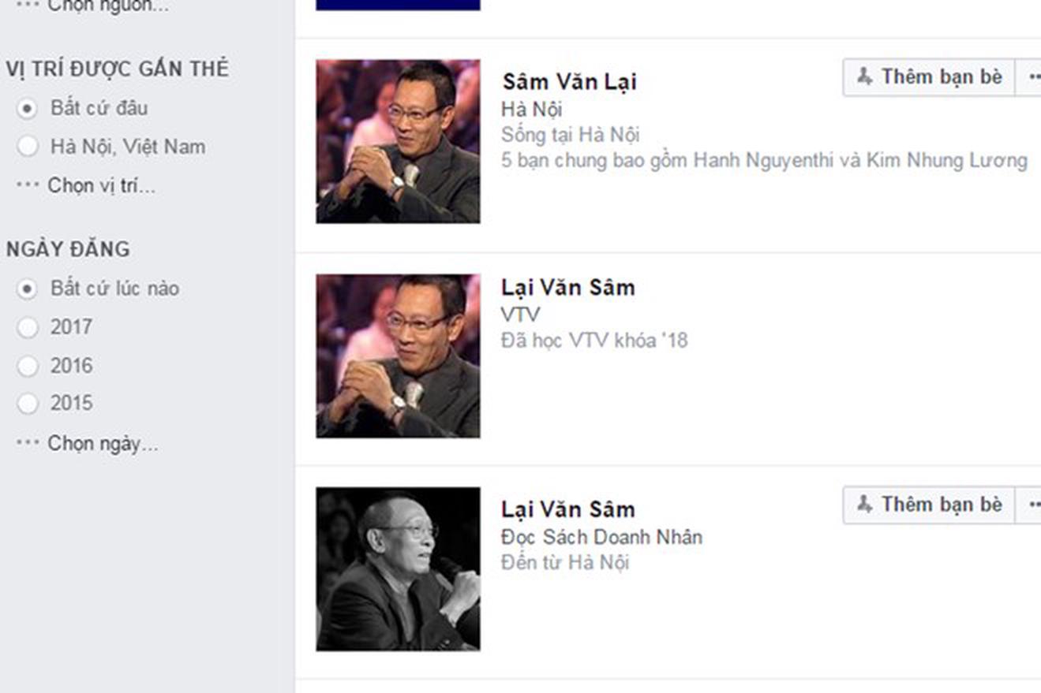Select 'Bất cứ lúc nào' date option

[28, 289]
